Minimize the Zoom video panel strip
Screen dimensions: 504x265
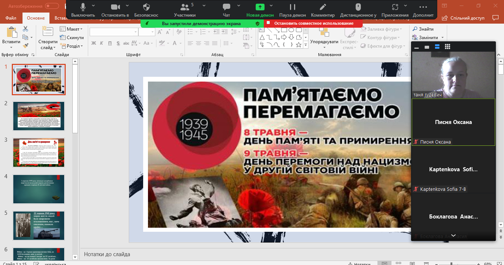point(417,47)
